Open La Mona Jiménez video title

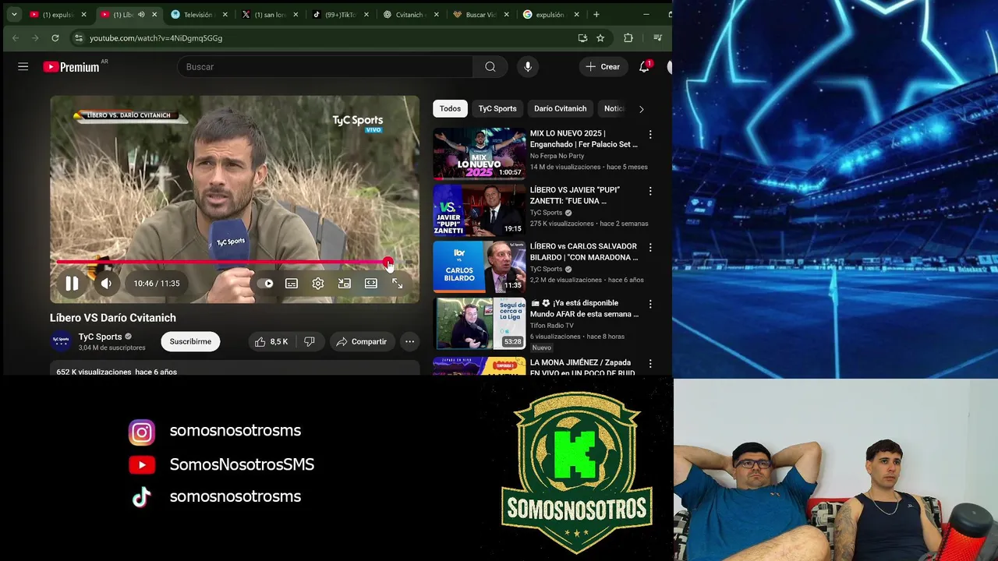582,368
